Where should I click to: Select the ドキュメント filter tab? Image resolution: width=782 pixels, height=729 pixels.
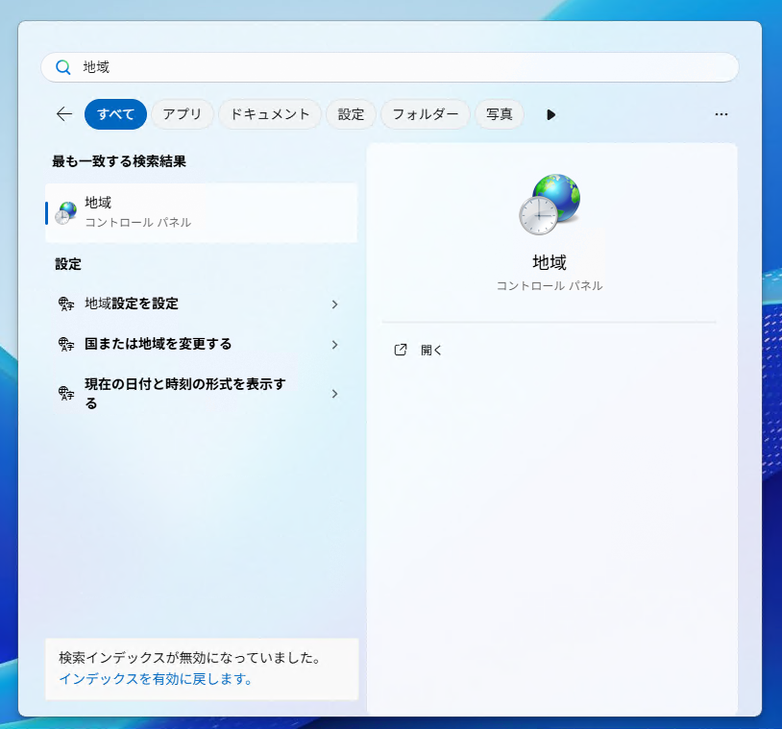click(x=270, y=113)
